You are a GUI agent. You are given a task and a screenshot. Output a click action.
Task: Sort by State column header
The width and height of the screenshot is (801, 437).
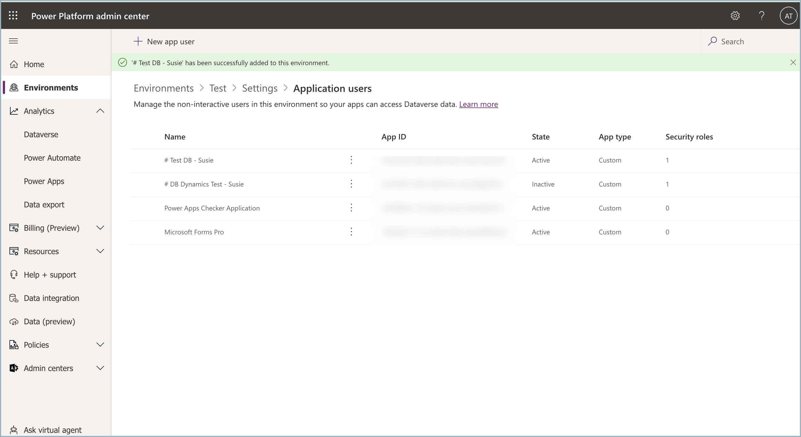pyautogui.click(x=540, y=137)
